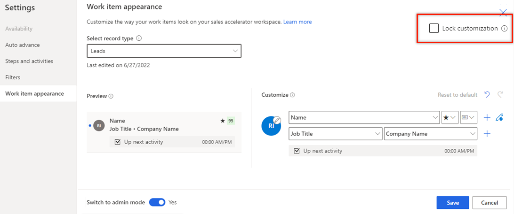
Task: Open the Job Title field dropdown
Action: 336,134
